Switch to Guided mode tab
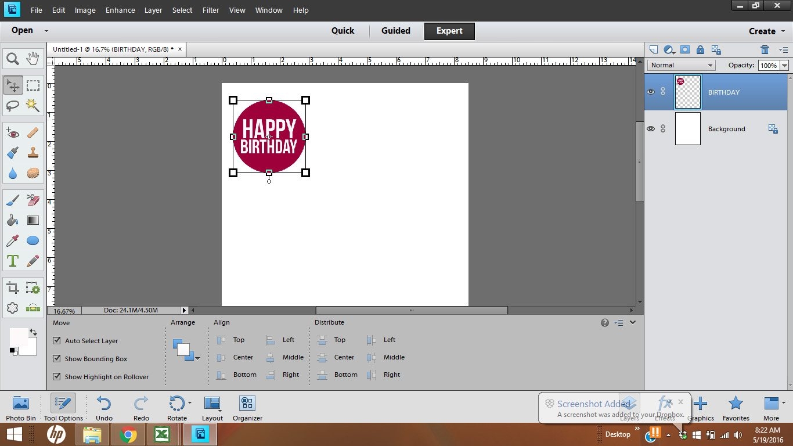Viewport: 793px width, 446px height. click(395, 31)
